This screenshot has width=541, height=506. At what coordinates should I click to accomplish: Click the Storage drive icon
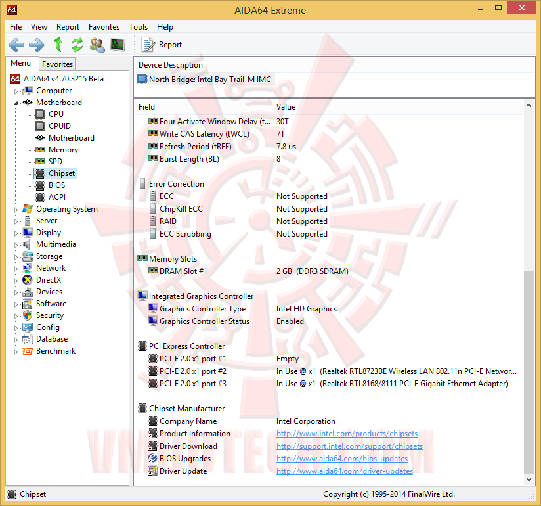[28, 256]
